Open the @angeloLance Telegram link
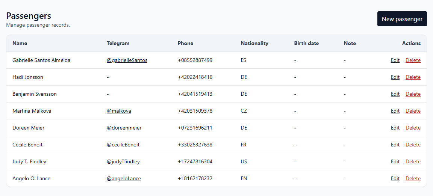 124,178
